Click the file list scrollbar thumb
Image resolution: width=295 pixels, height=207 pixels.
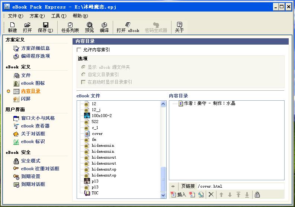(163, 179)
